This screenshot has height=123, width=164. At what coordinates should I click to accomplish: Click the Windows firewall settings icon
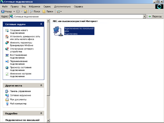pyautogui.click(x=7, y=43)
